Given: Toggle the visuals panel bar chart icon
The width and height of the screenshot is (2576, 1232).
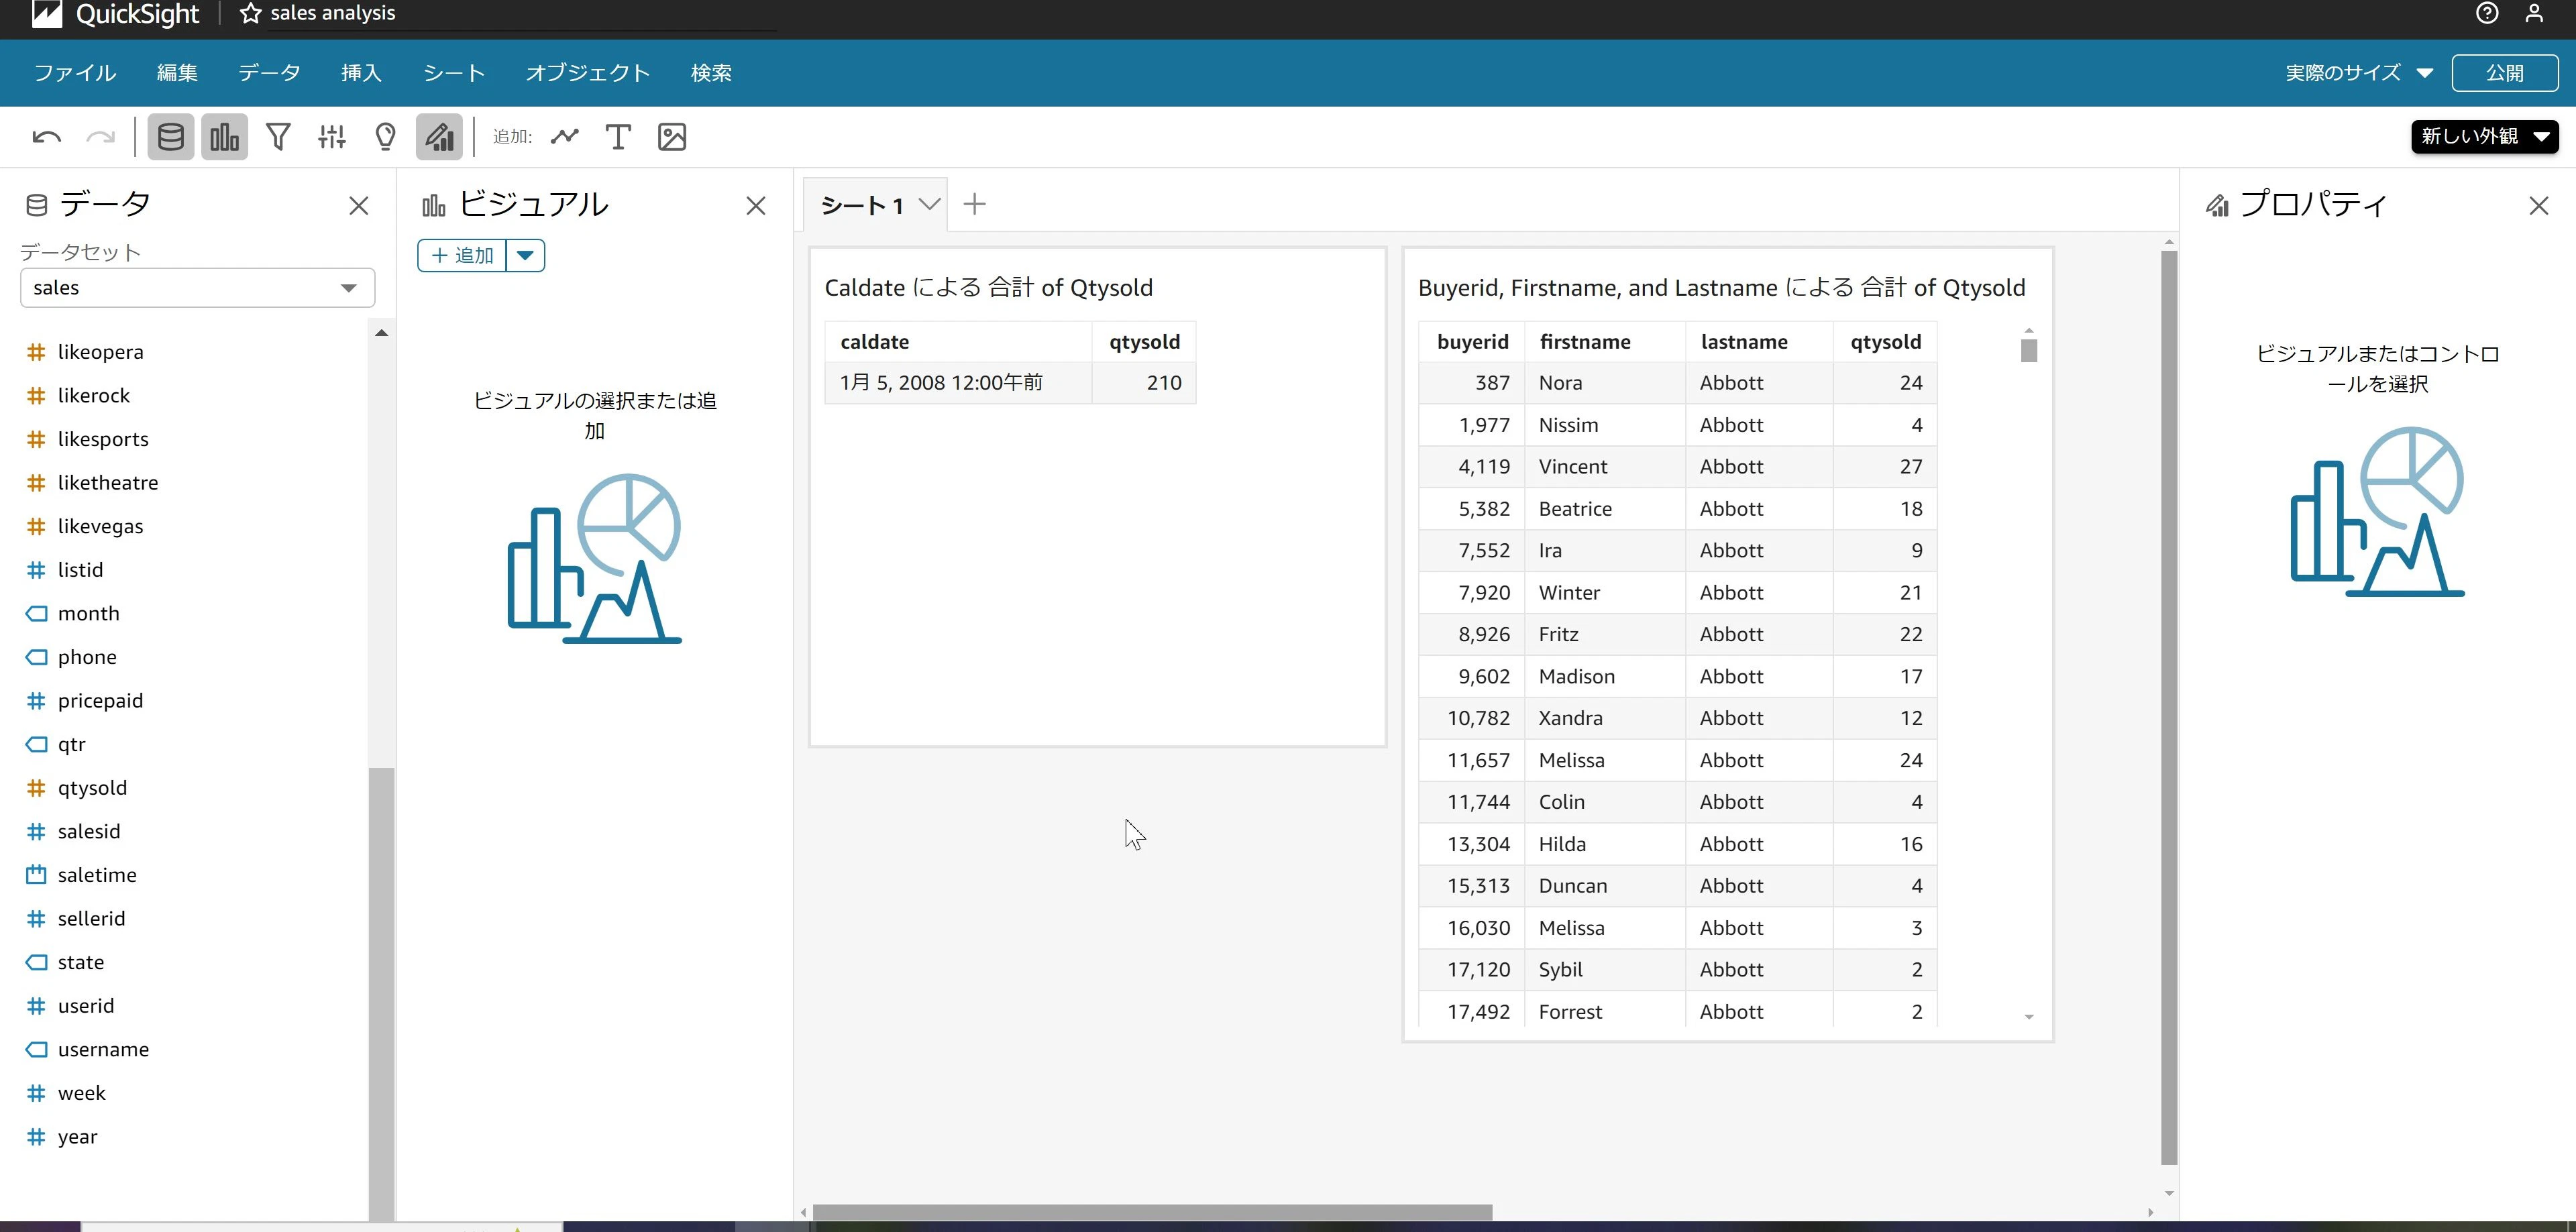Looking at the screenshot, I should [224, 137].
